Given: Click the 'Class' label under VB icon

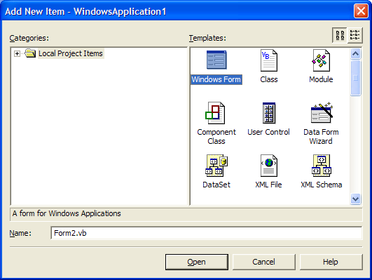Looking at the screenshot, I should [269, 79].
